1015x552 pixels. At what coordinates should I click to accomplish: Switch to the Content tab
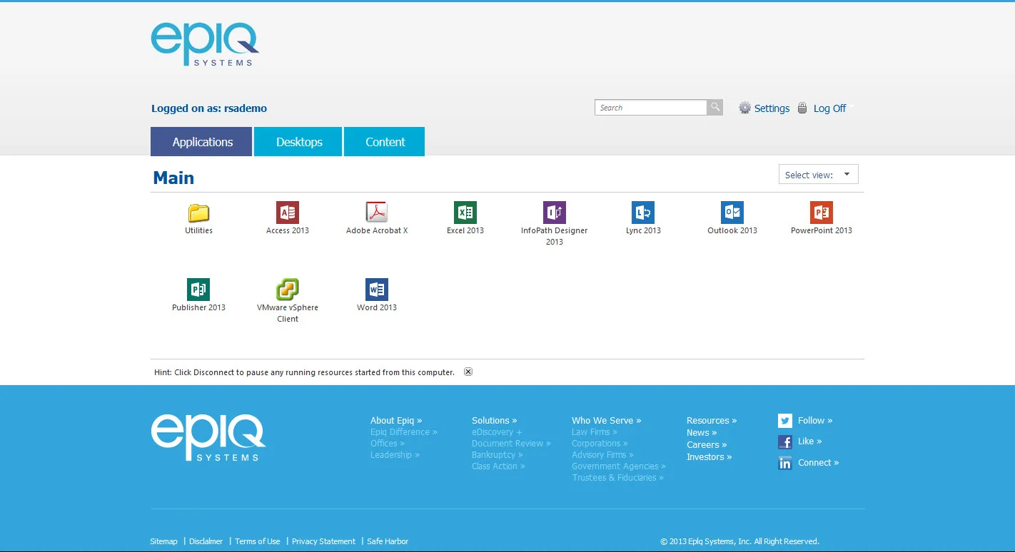tap(384, 142)
